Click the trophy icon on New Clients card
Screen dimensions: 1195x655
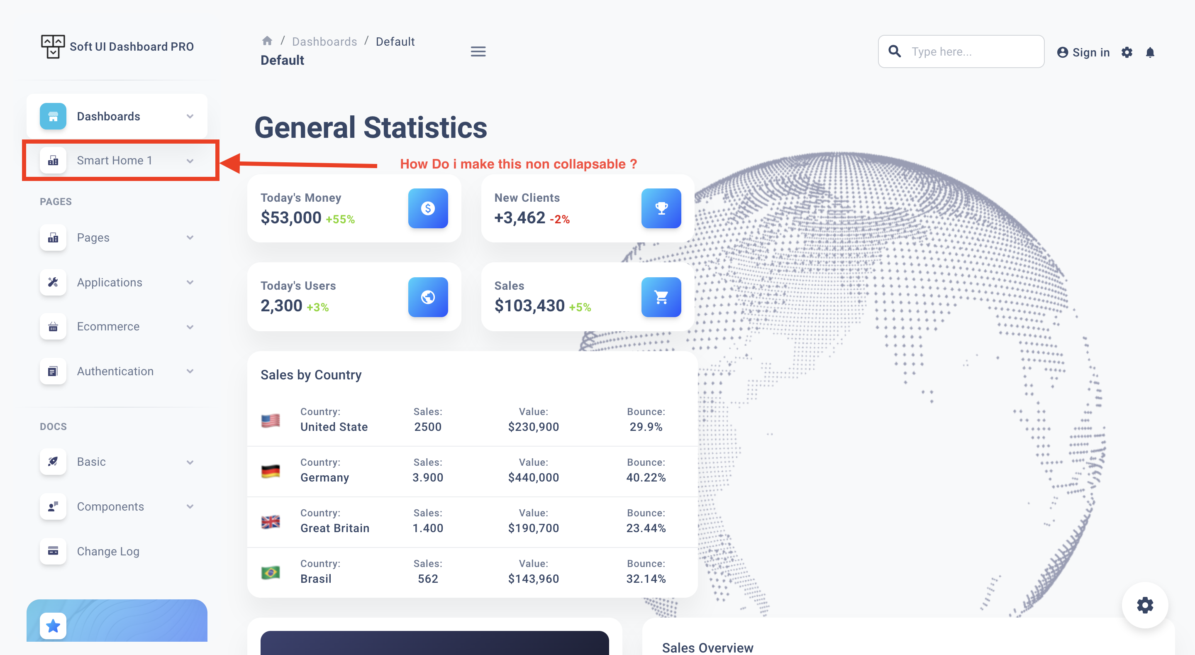coord(661,208)
